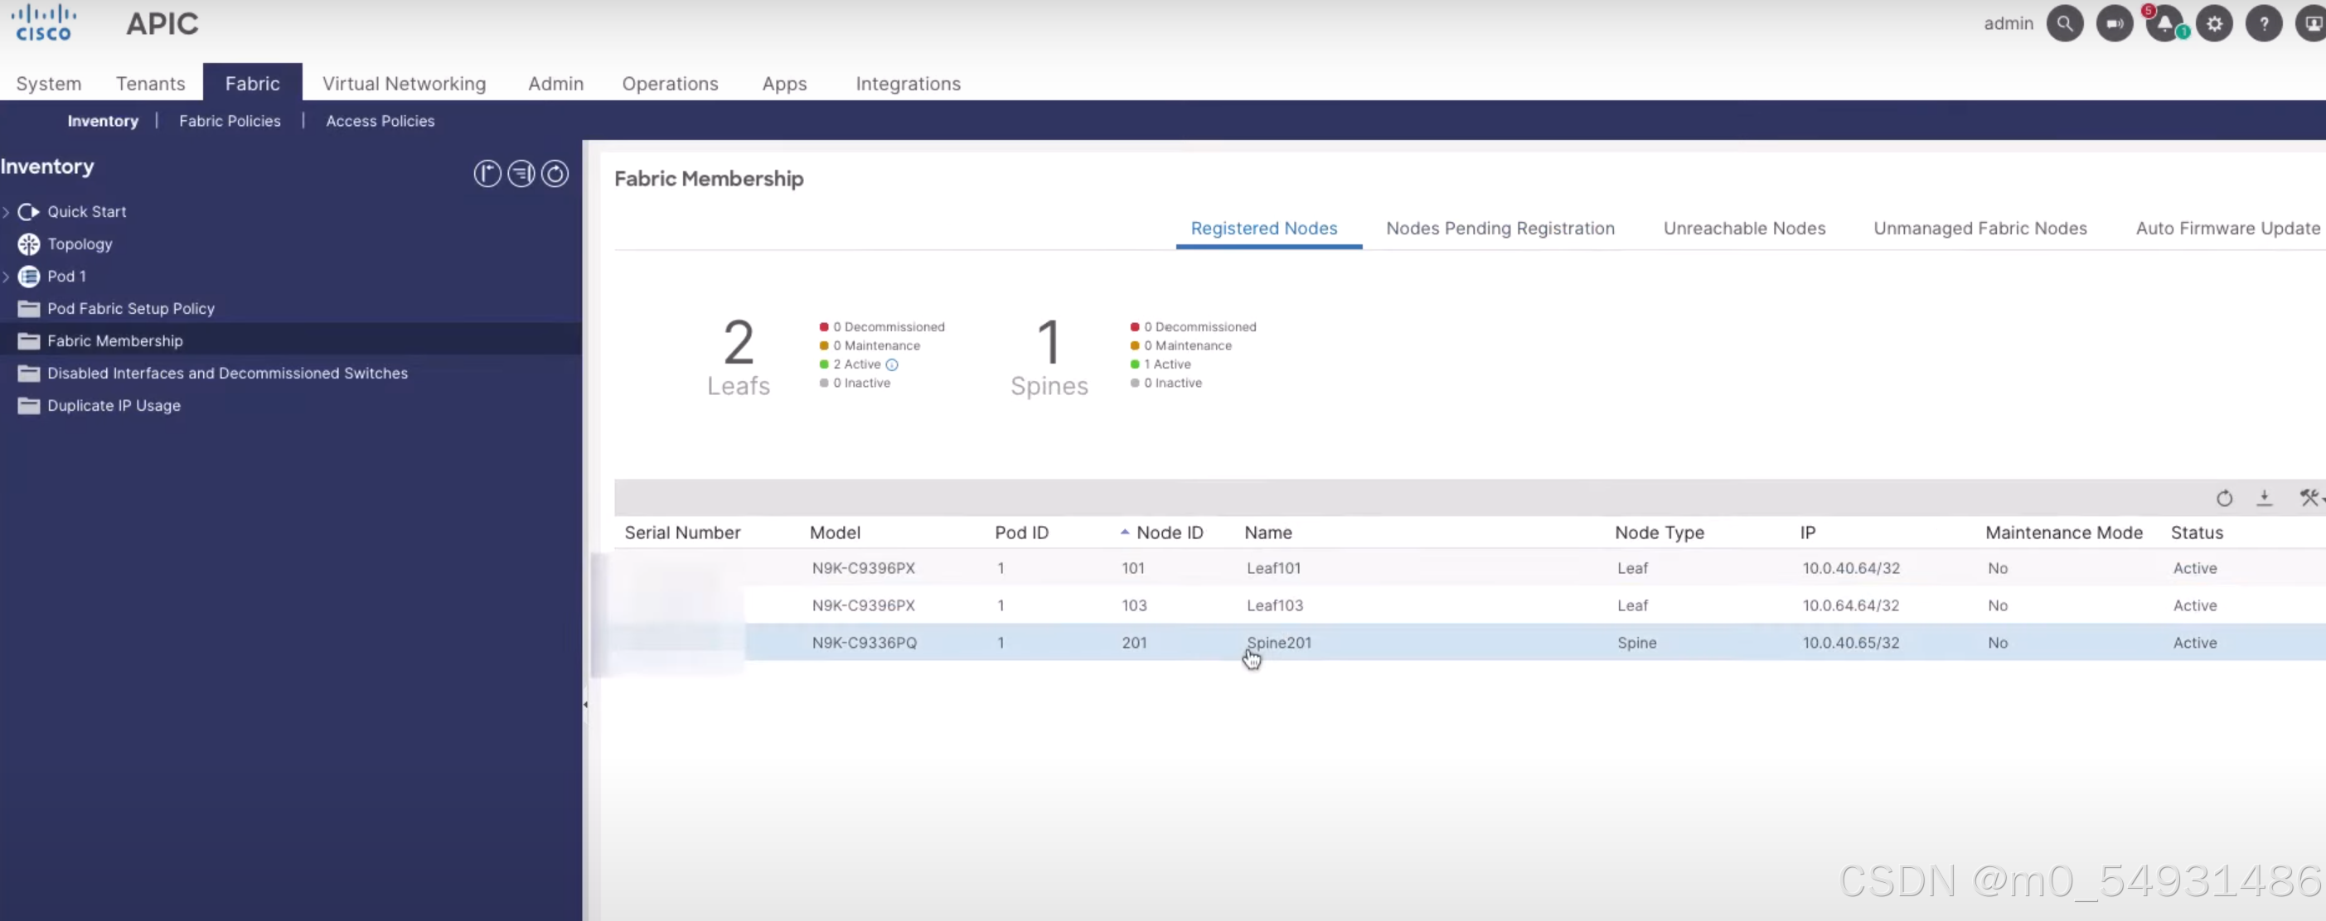Viewport: 2326px width, 921px height.
Task: Open the settings gear icon in header
Action: [x=2214, y=24]
